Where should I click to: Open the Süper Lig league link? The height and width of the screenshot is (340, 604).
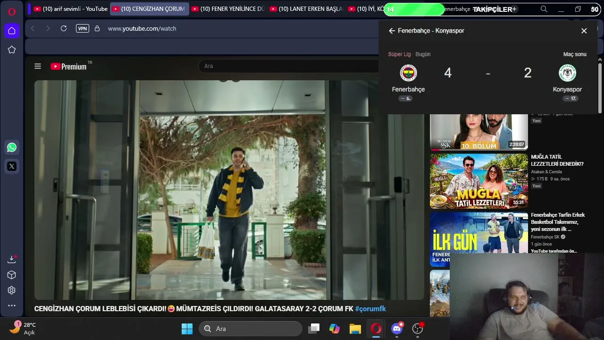pos(399,54)
